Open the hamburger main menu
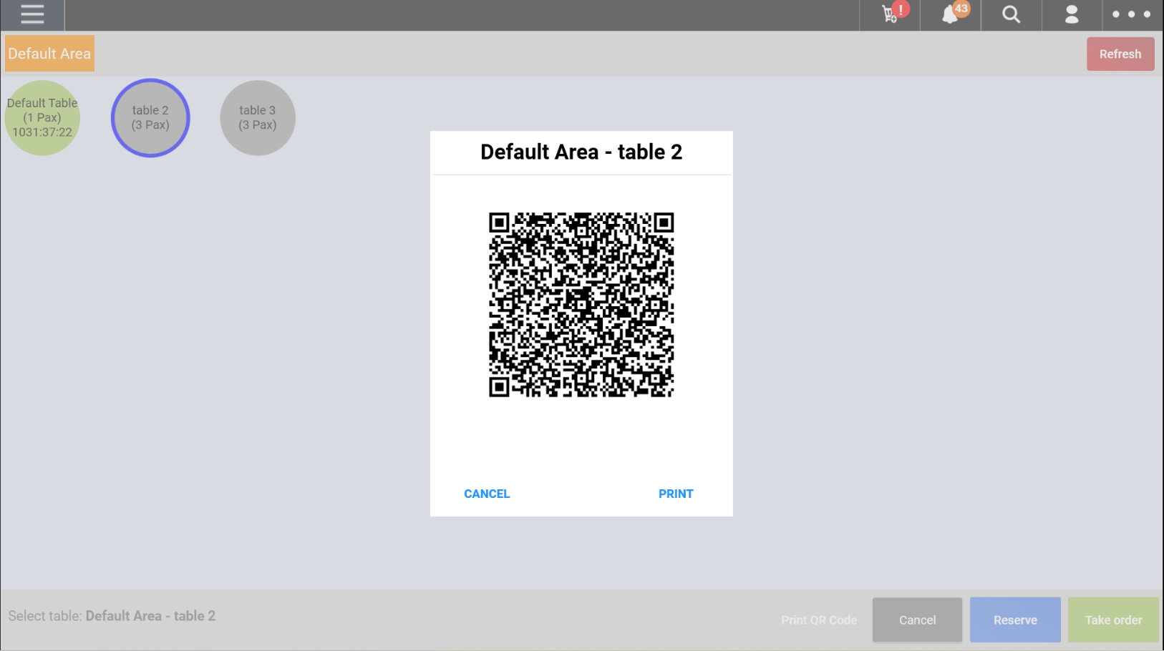The image size is (1164, 651). pyautogui.click(x=32, y=15)
